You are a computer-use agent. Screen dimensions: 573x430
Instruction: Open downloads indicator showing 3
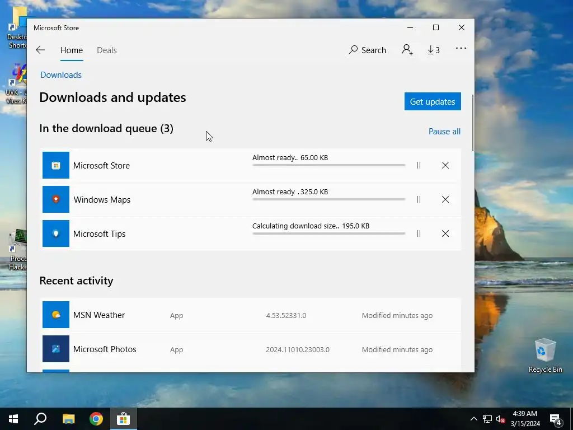click(x=434, y=50)
